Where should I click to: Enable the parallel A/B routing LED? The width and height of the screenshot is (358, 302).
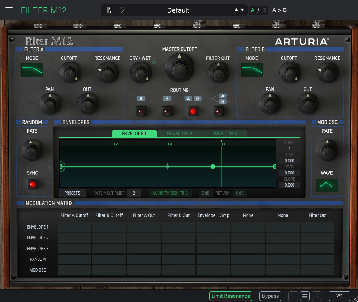click(219, 111)
